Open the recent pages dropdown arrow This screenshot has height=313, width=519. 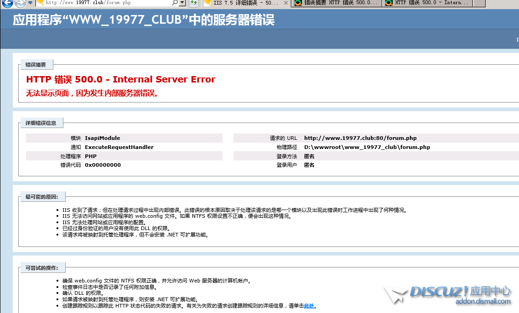click(x=30, y=3)
